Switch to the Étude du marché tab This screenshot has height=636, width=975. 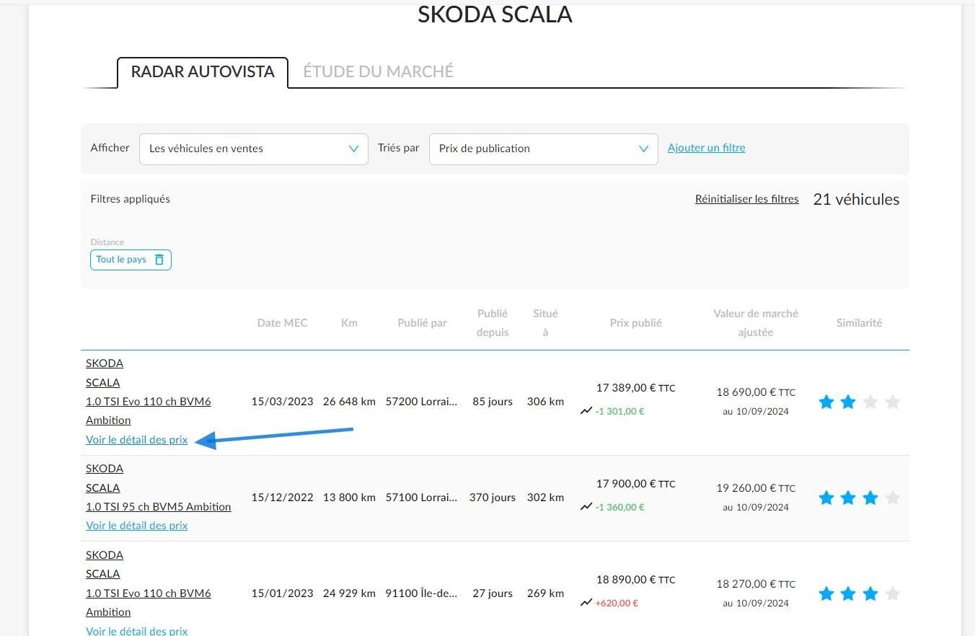pyautogui.click(x=378, y=72)
